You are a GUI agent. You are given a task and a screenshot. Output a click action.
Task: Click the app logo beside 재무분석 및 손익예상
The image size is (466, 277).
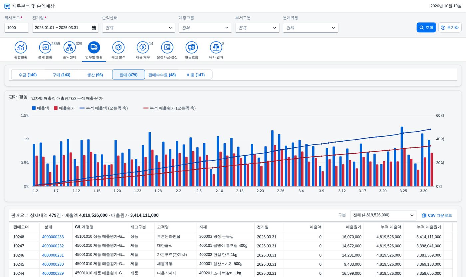click(x=7, y=6)
